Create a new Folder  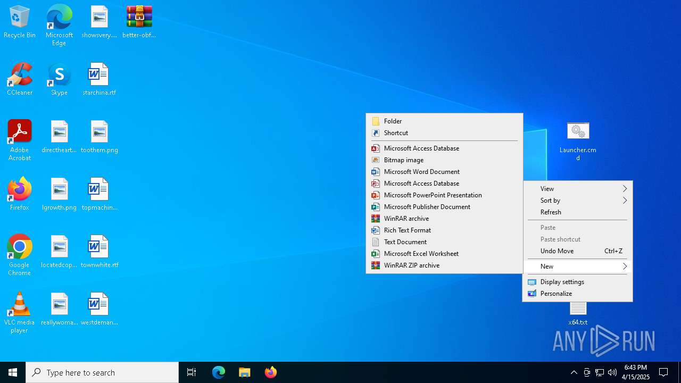(x=444, y=121)
